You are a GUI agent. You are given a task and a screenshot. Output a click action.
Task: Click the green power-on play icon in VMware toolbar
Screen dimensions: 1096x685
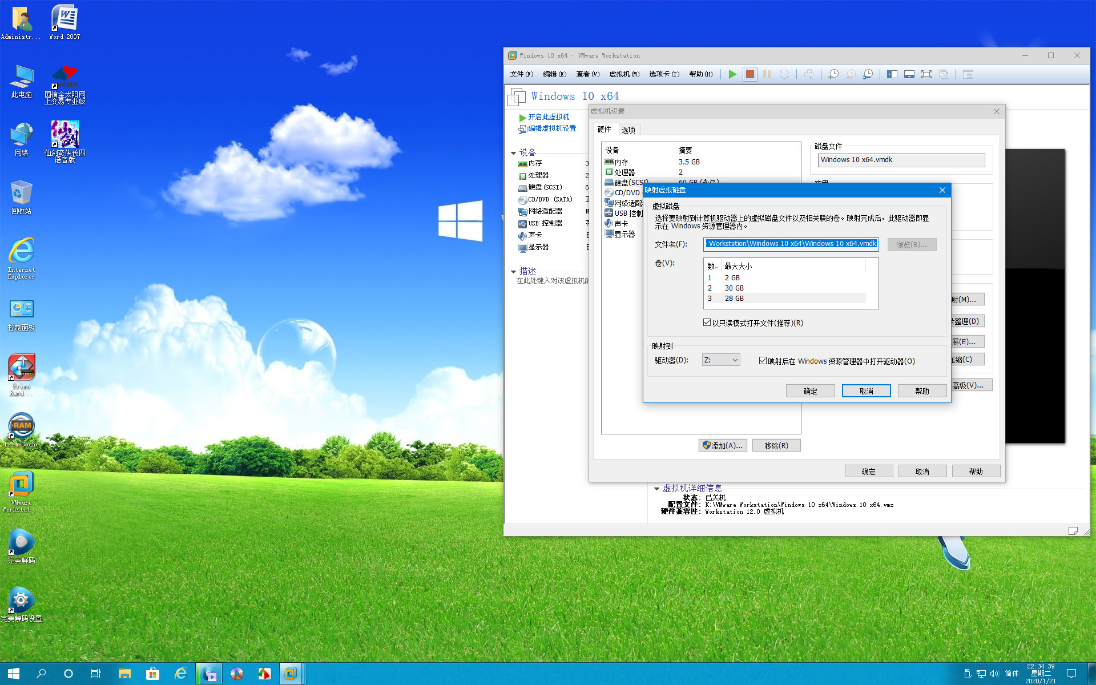click(732, 74)
